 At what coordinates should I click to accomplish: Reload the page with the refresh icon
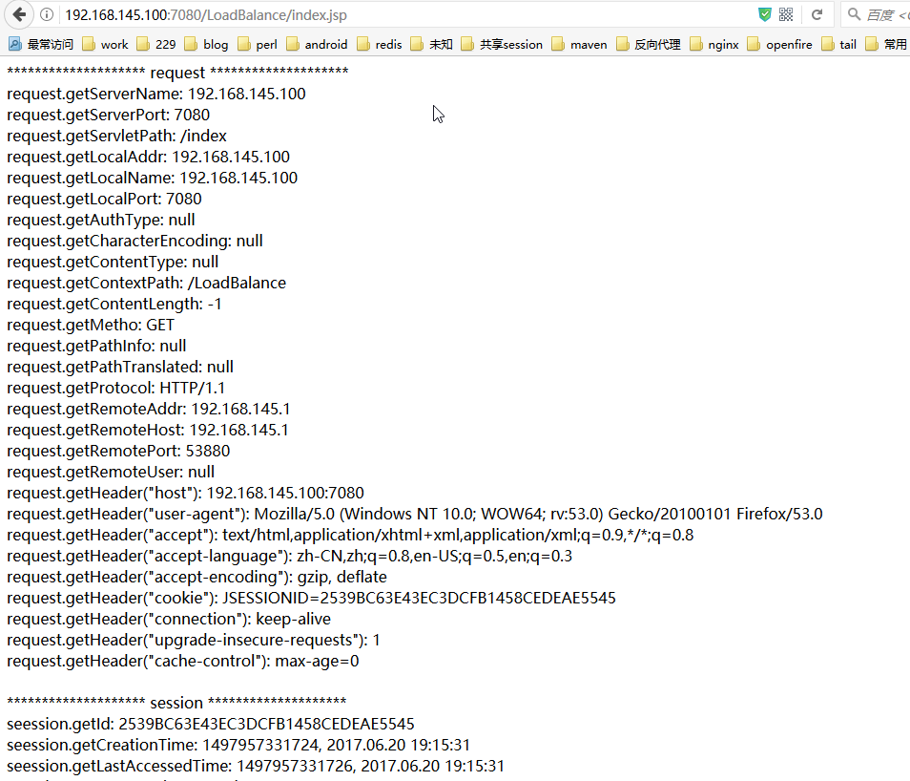(x=817, y=14)
